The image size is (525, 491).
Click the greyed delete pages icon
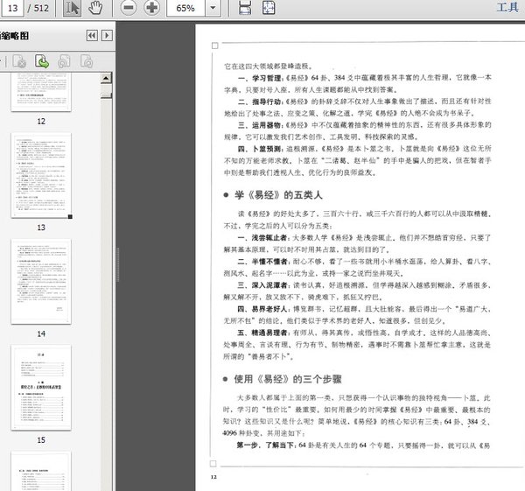(x=18, y=61)
